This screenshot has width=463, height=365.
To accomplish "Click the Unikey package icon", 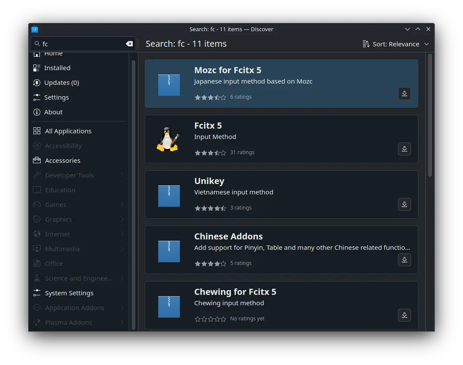I will click(x=169, y=196).
